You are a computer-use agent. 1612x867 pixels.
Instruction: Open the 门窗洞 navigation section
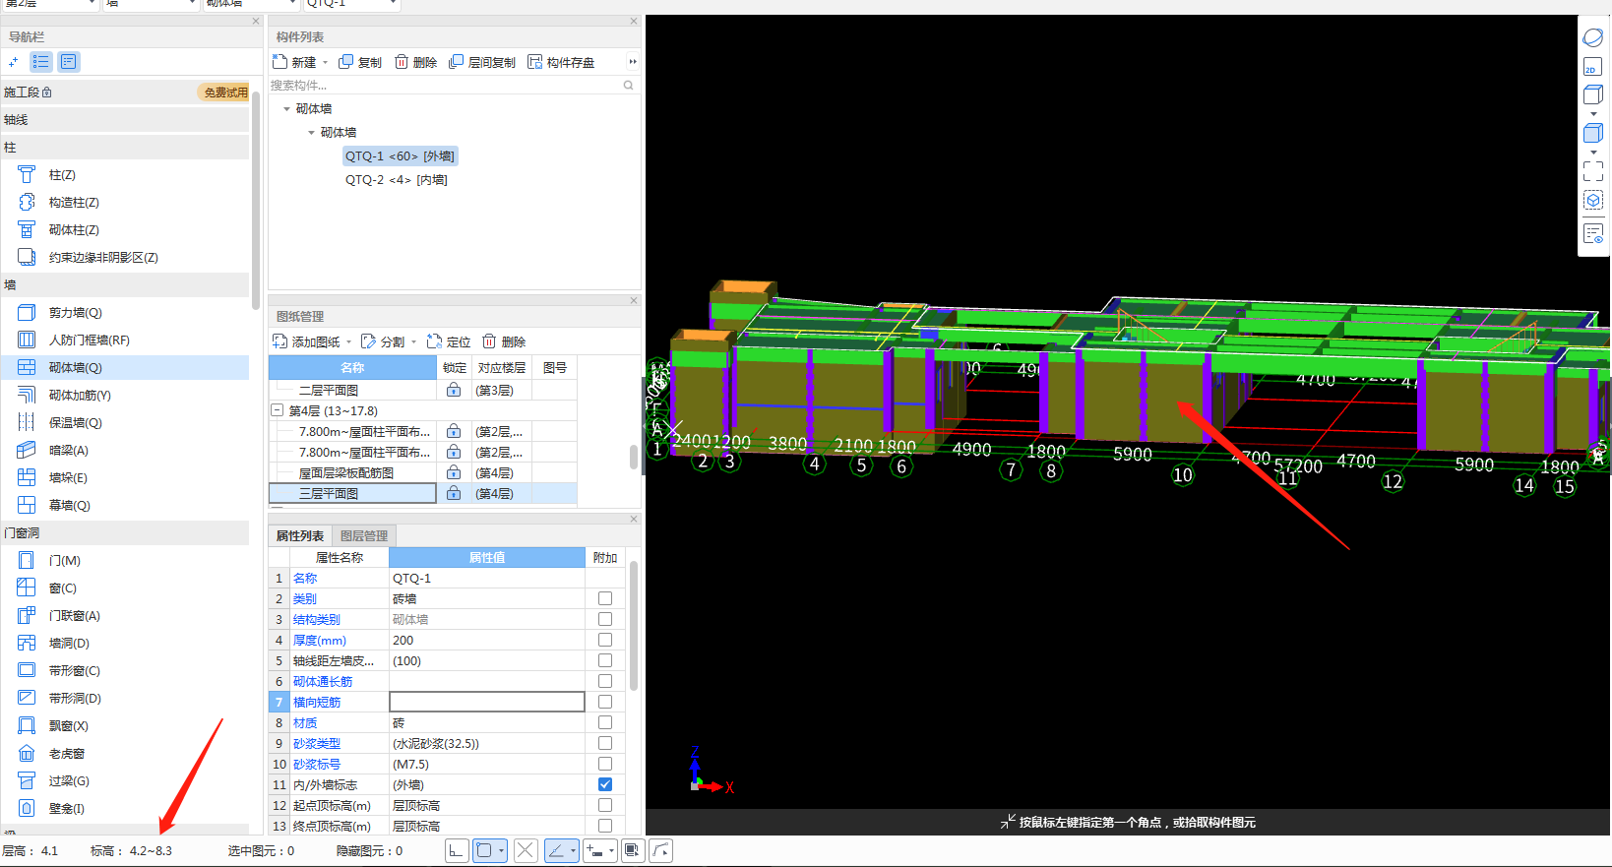[x=124, y=533]
